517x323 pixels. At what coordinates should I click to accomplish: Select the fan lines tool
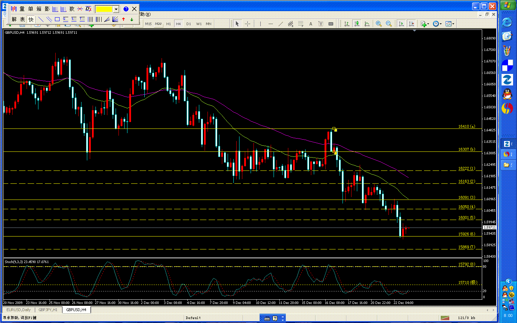[107, 19]
